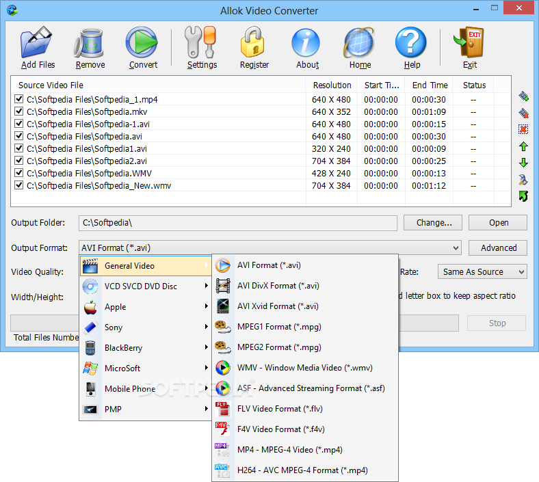Image resolution: width=539 pixels, height=482 pixels.
Task: Click the MP4 MPEG-4 Video icon
Action: (x=222, y=450)
